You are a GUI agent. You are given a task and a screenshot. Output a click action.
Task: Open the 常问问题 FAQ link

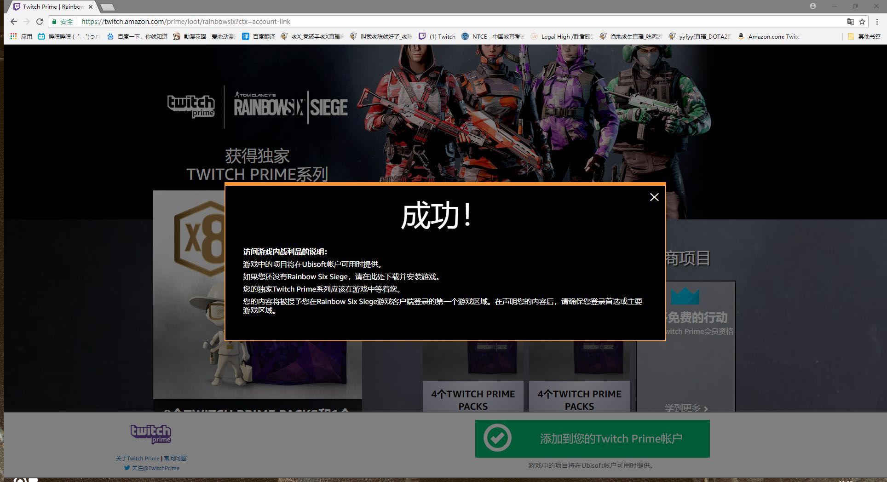175,459
